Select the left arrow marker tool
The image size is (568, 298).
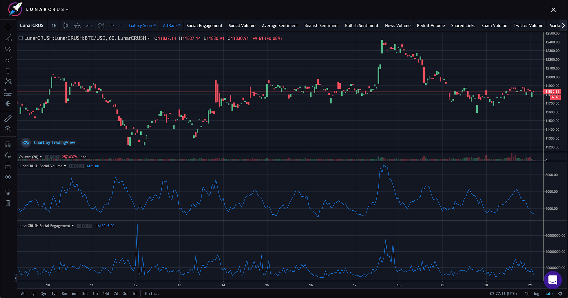pyautogui.click(x=8, y=103)
